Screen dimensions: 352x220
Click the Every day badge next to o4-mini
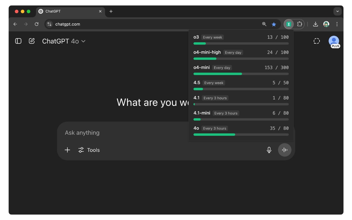(222, 68)
